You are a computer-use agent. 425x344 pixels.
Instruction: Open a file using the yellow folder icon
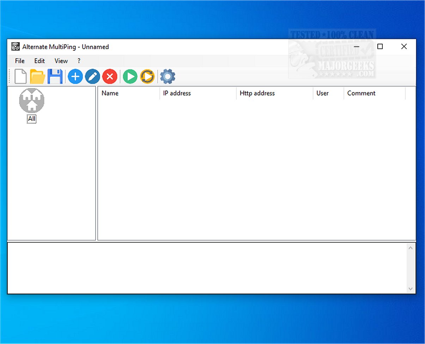(37, 76)
